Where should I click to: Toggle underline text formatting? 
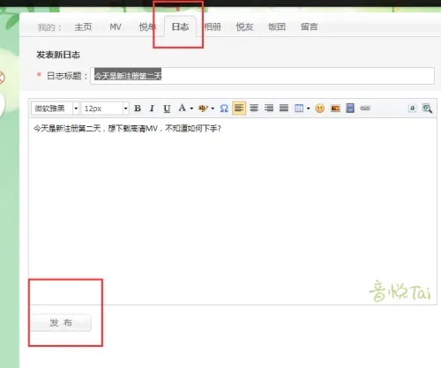coord(167,109)
